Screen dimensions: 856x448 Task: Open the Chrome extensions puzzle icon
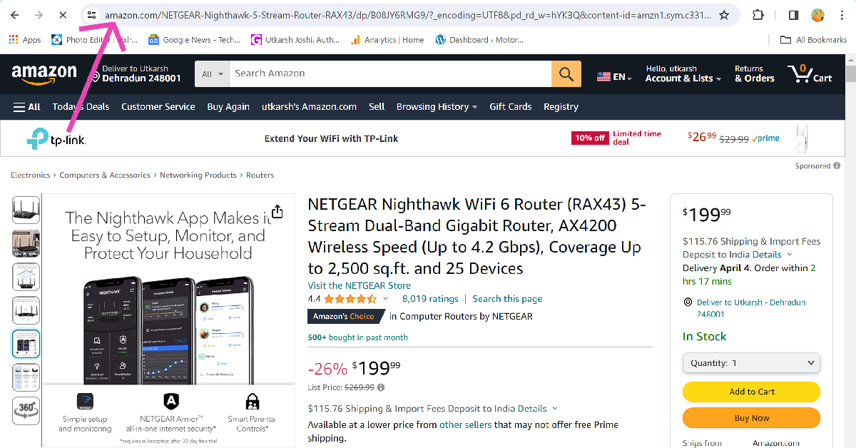(758, 15)
